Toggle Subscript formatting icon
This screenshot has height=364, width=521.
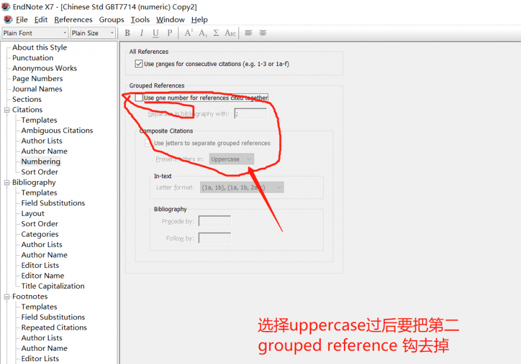pos(203,33)
